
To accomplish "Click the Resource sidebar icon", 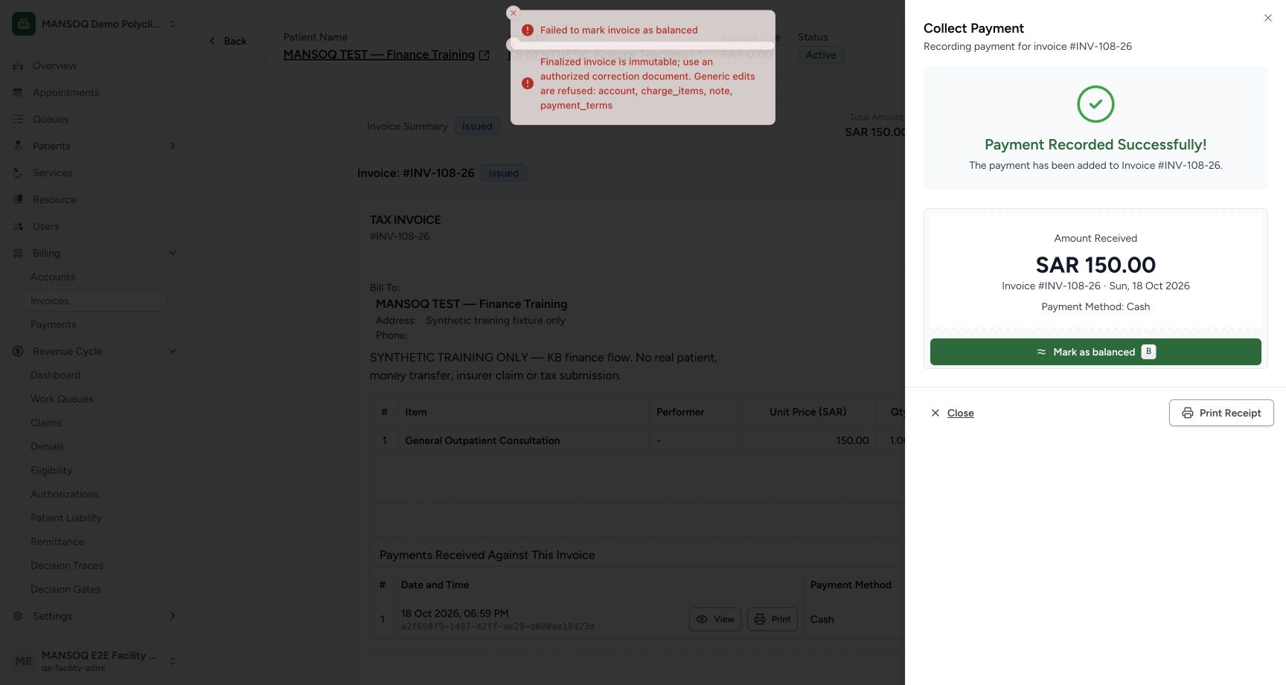I will click(18, 199).
